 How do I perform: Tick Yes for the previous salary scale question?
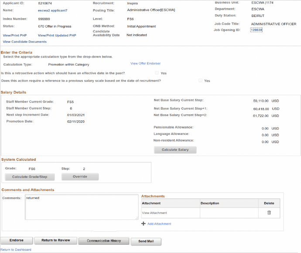point(200,80)
